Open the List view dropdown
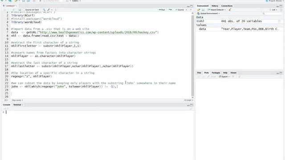Screen dimensions: 285x160 coord(273,10)
